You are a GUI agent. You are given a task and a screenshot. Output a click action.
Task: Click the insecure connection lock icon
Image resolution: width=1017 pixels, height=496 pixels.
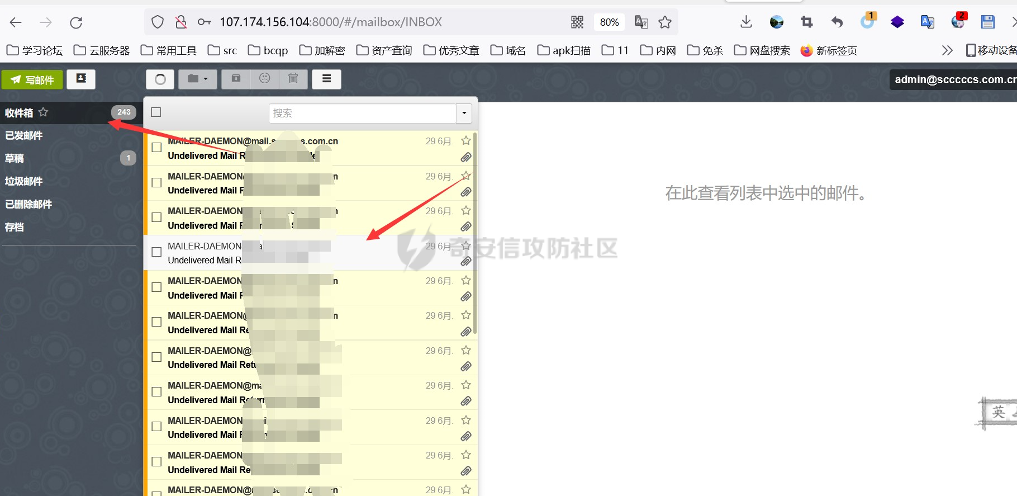click(x=180, y=22)
